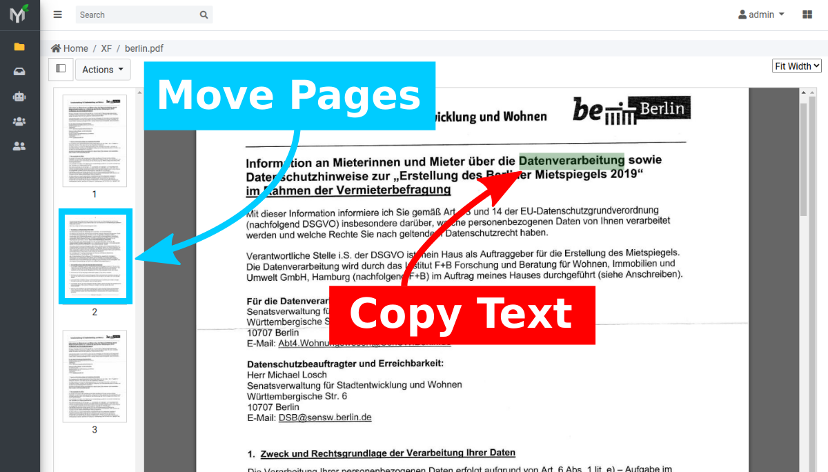Open the admin user dropdown
Image resolution: width=828 pixels, height=472 pixels.
point(761,14)
